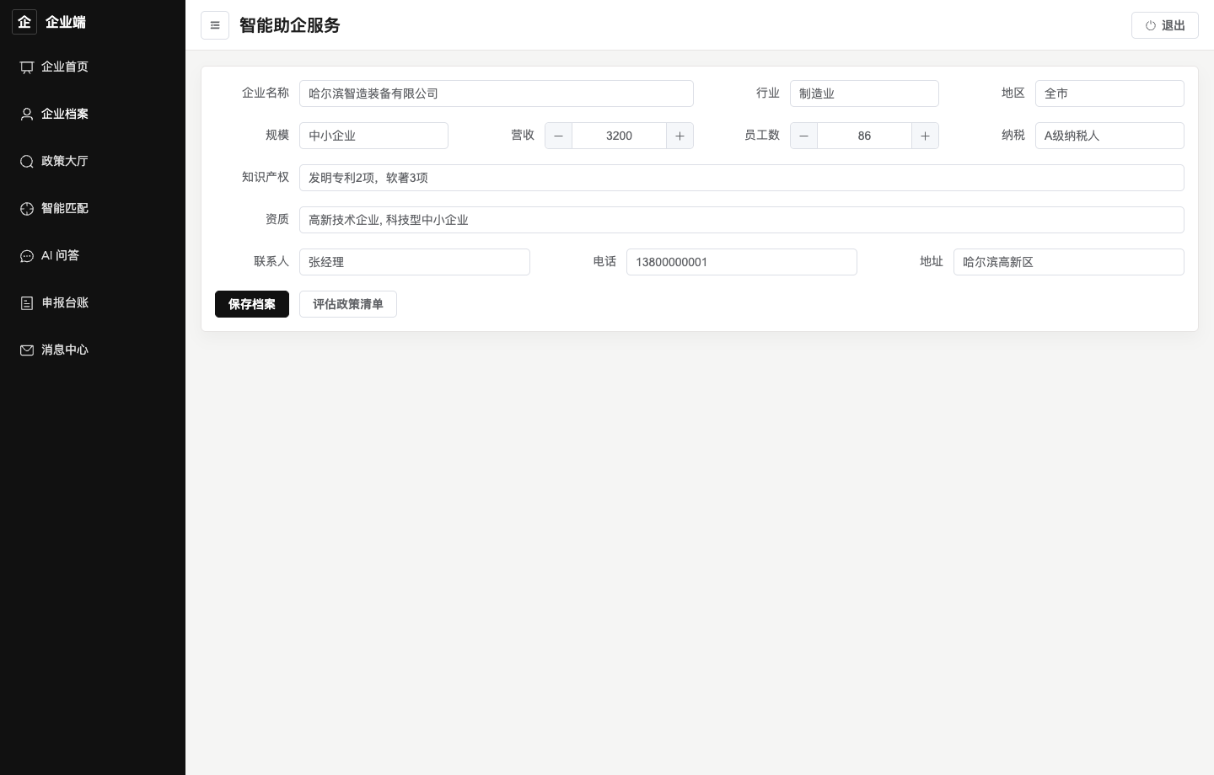
Task: Click the 地区 field showing 全市
Action: click(x=1109, y=94)
